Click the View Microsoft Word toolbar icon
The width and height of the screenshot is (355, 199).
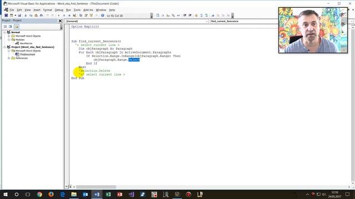6,15
